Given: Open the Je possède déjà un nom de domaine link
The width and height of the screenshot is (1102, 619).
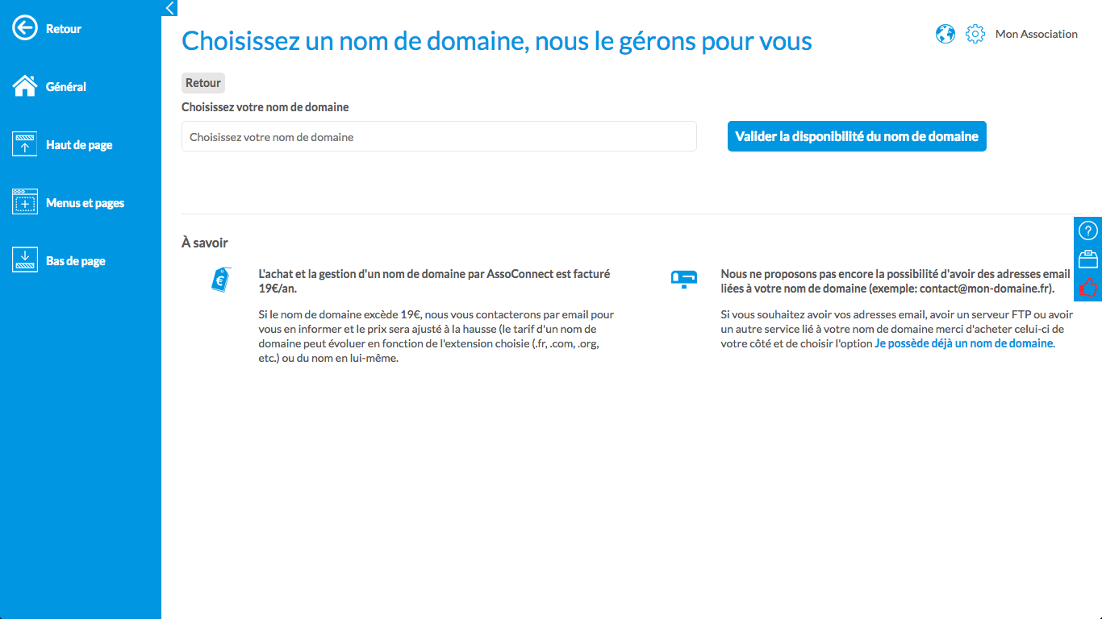Looking at the screenshot, I should point(962,343).
